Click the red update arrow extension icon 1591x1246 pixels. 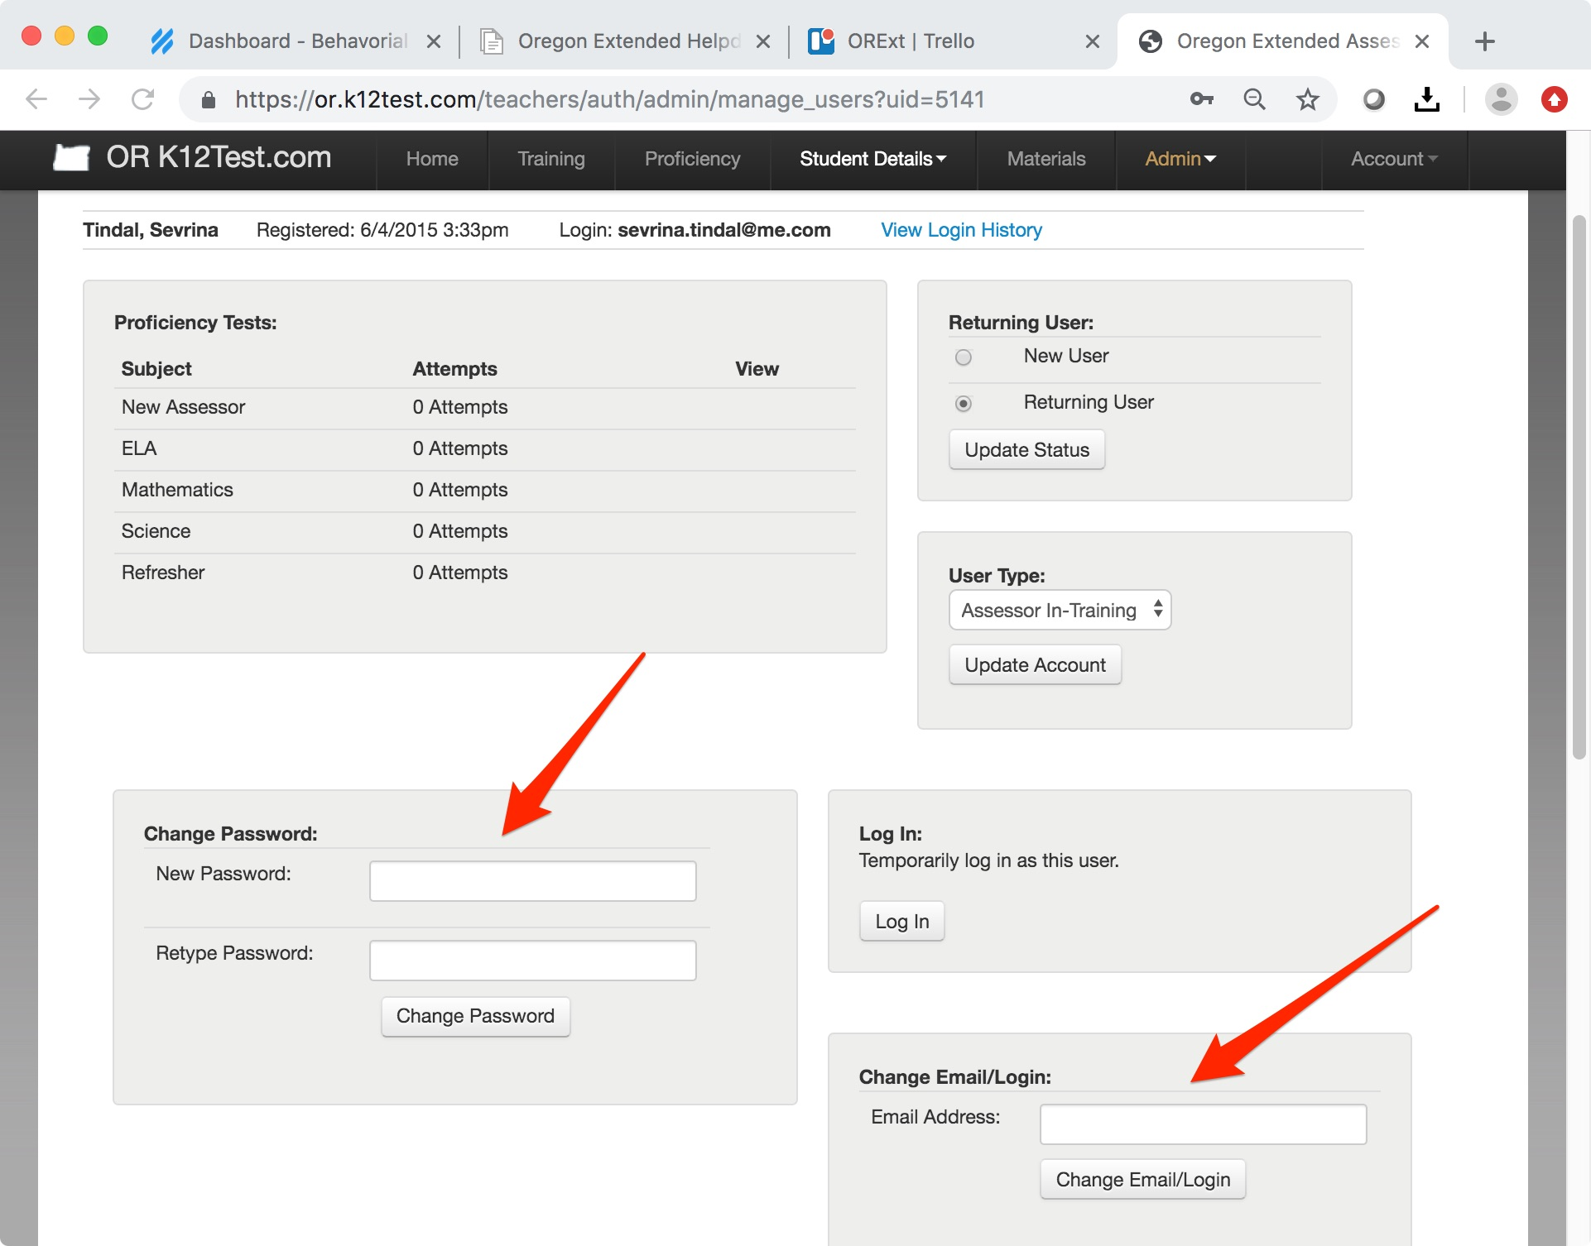(1554, 100)
